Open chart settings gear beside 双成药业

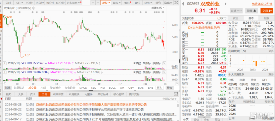[34, 8]
